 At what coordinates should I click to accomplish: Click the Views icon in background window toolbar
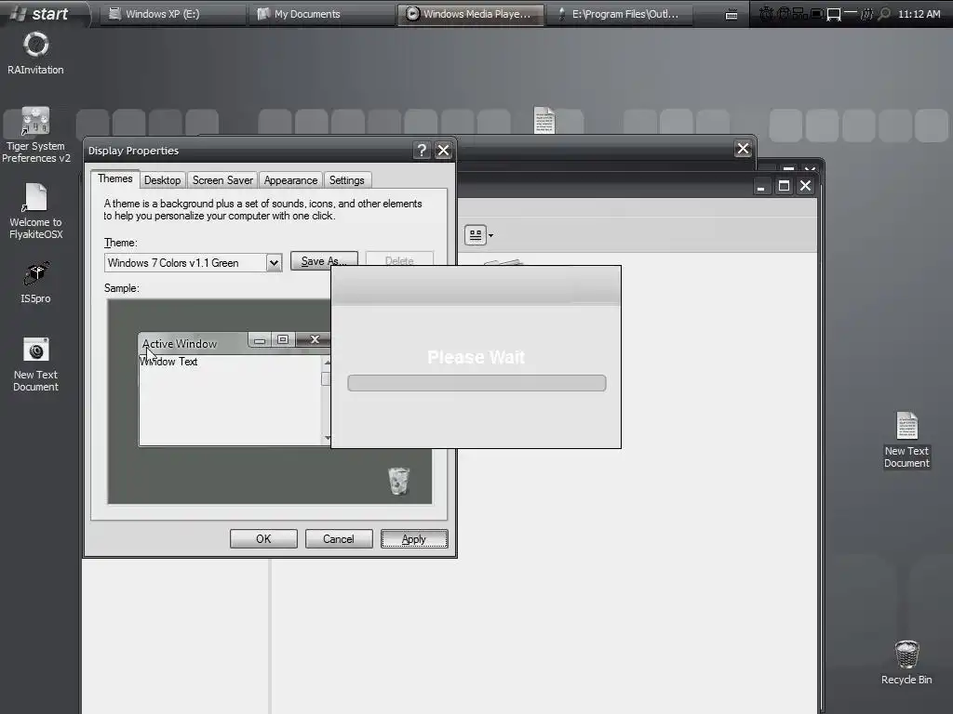[476, 235]
